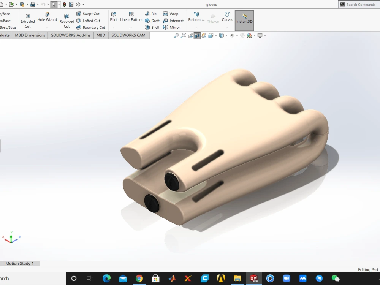Expand Reference Geometry dropdown arrow
This screenshot has height=285, width=380.
[196, 28]
